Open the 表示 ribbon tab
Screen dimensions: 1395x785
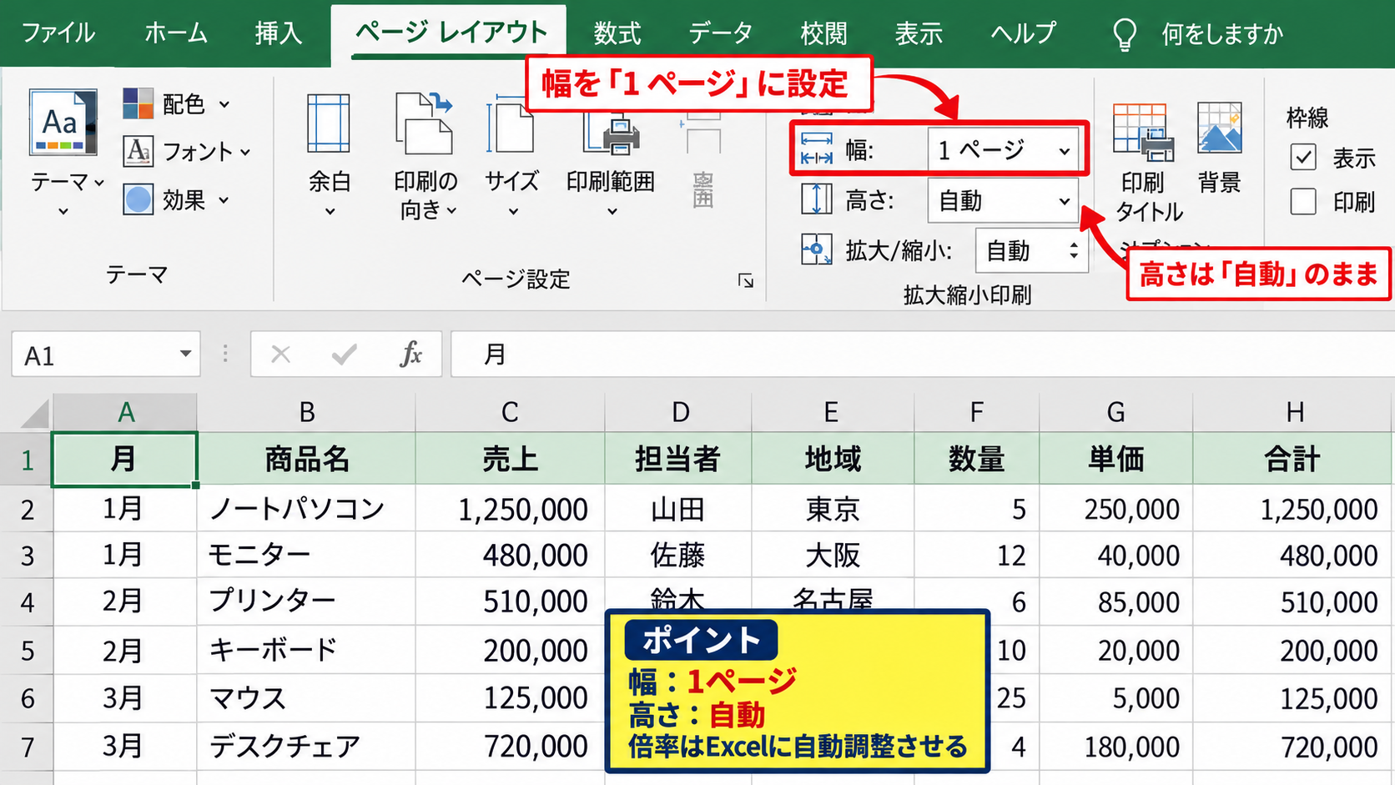(x=919, y=33)
